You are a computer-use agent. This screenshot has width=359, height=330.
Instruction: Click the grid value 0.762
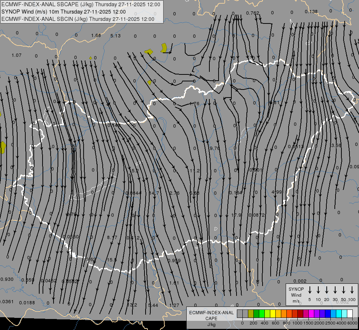point(253,13)
